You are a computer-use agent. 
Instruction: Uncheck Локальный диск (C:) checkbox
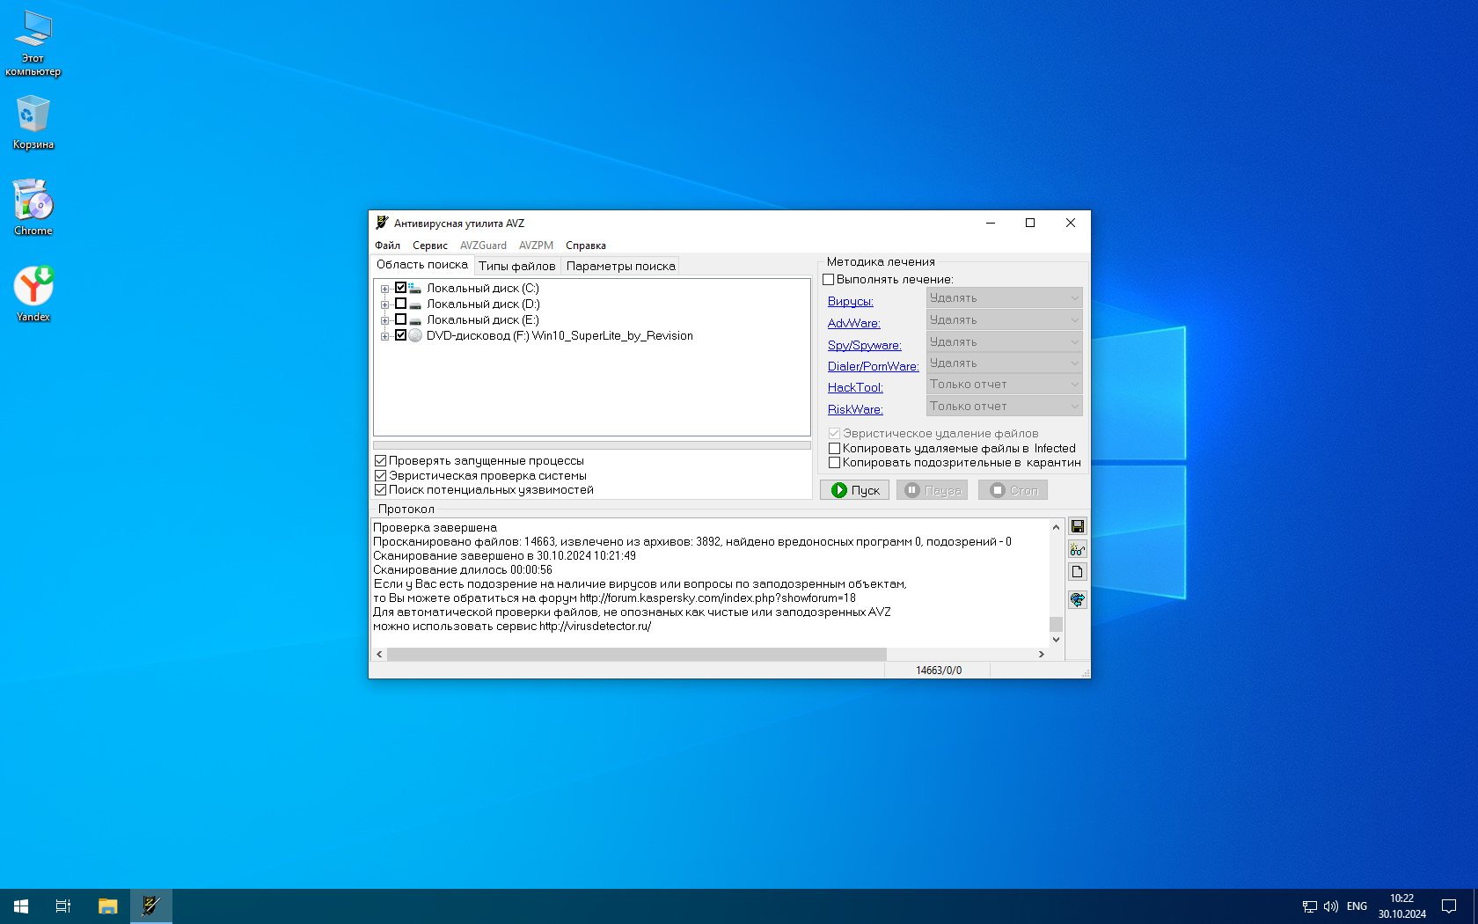(400, 288)
